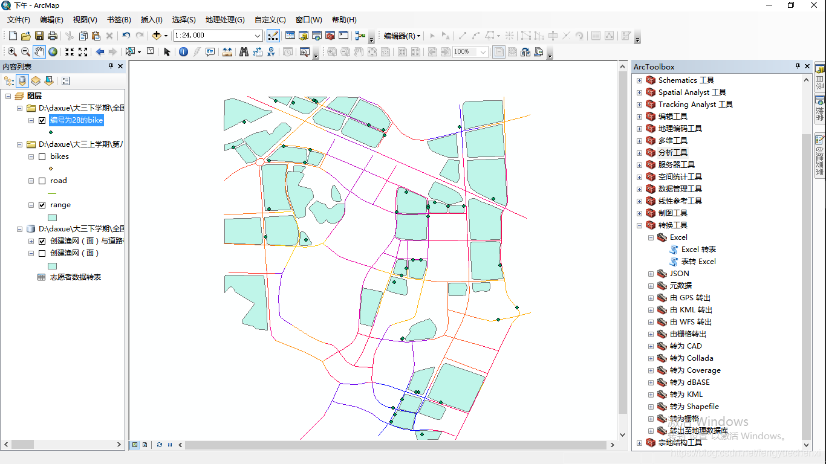Open the 帮助(H) menu
Image resolution: width=826 pixels, height=464 pixels.
[x=344, y=20]
